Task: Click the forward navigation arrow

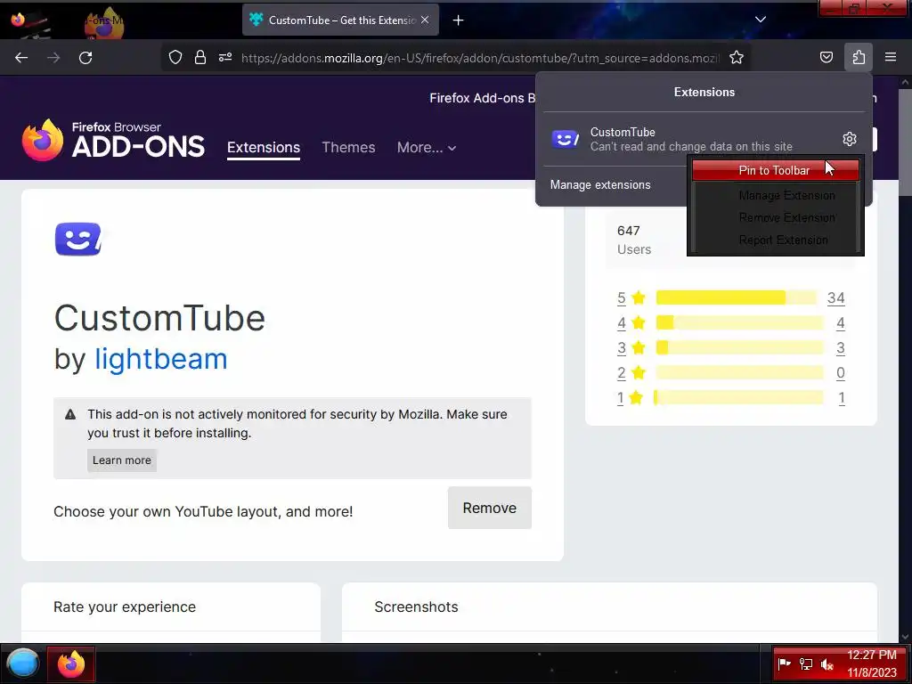Action: 53,58
